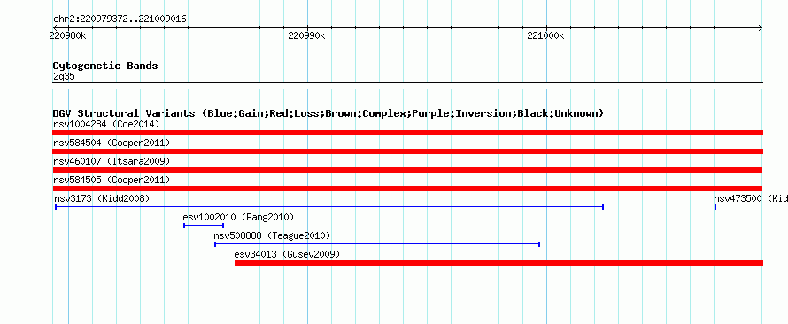The width and height of the screenshot is (788, 324).
Task: Click the esv1002010 (Pang2010) label
Action: coord(238,217)
